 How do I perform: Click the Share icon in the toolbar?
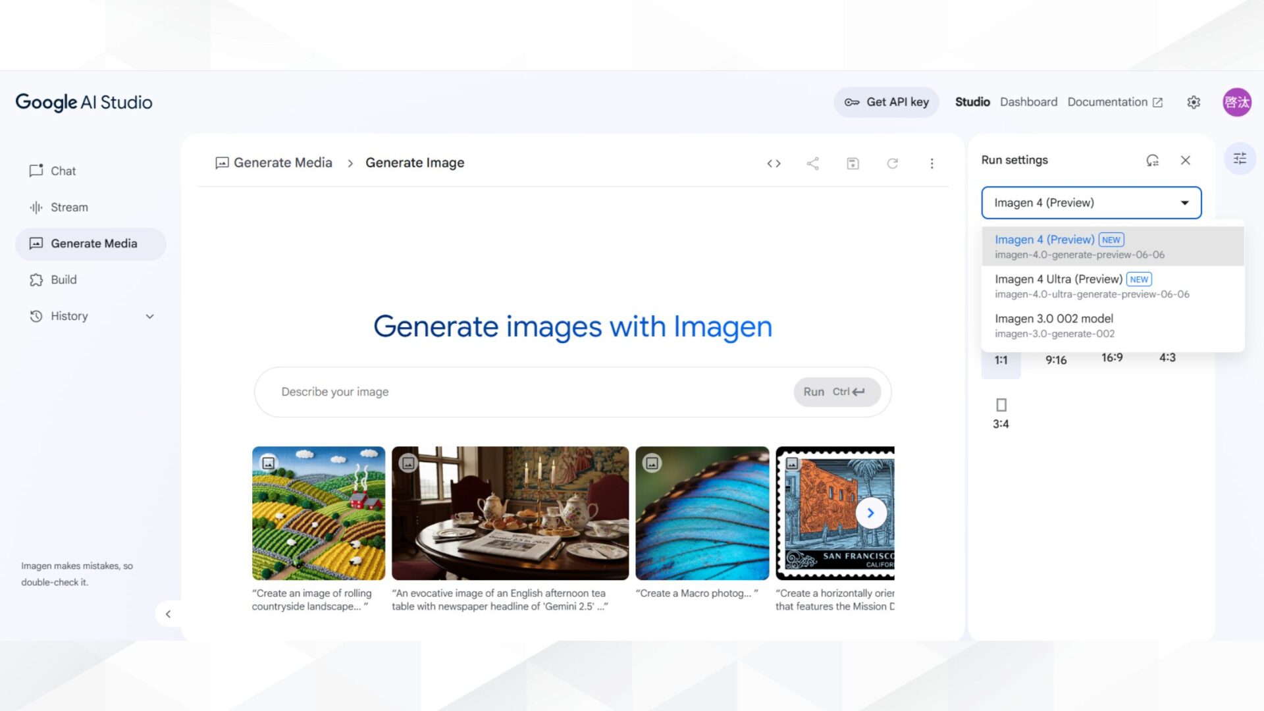[x=813, y=163]
